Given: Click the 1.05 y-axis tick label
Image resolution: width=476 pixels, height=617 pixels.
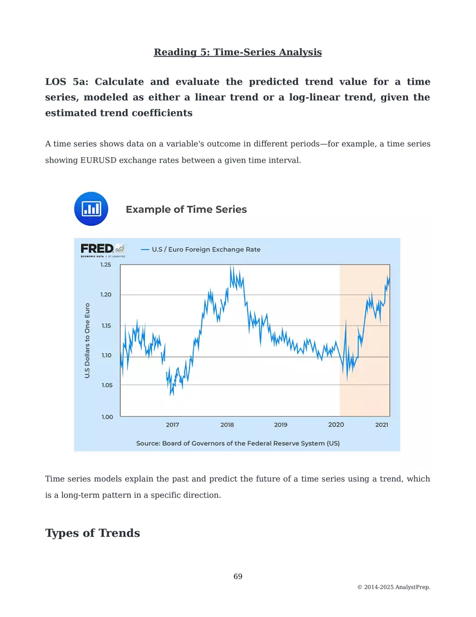Looking at the screenshot, I should pyautogui.click(x=105, y=385).
